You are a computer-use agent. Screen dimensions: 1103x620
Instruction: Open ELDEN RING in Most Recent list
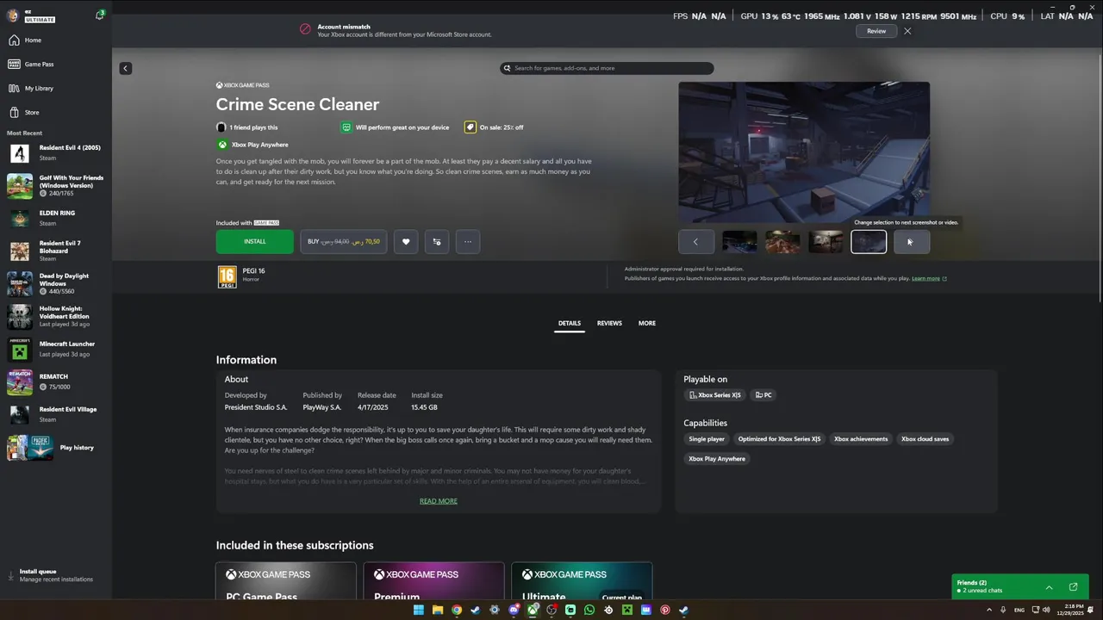pyautogui.click(x=56, y=218)
